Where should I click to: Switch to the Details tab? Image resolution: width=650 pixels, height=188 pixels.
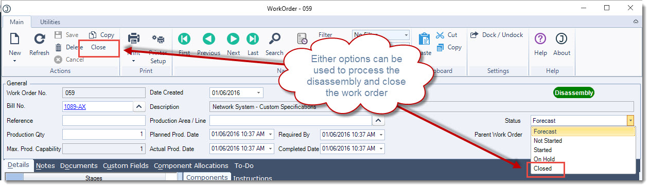click(x=19, y=165)
